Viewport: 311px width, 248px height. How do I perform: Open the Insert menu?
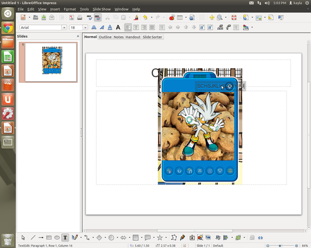point(55,9)
